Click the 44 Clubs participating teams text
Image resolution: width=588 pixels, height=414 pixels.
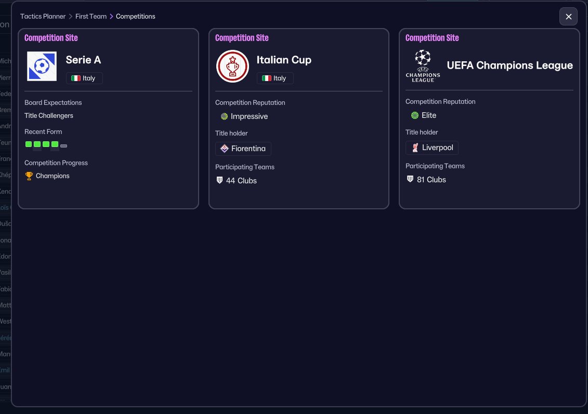[242, 181]
